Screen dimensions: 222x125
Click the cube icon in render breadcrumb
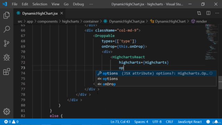coord(193,22)
